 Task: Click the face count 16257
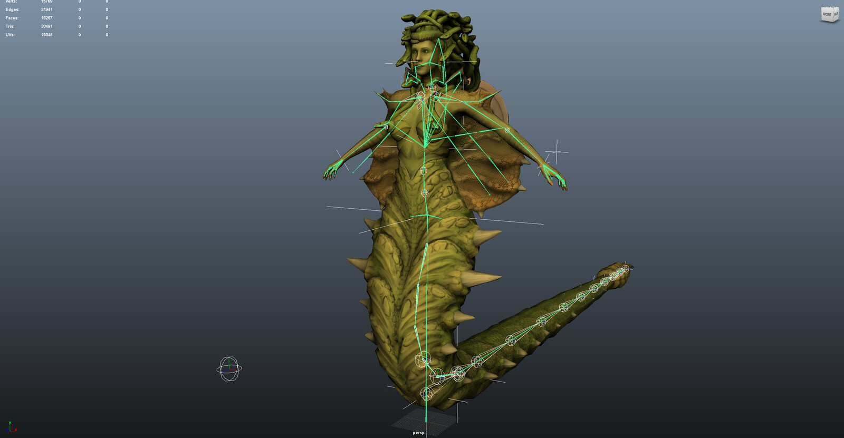[x=46, y=18]
